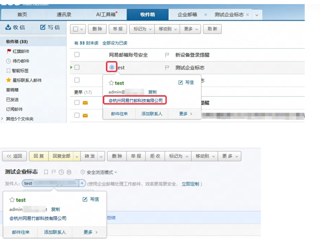Expand 其他5个文件夹 tree
The width and height of the screenshot is (320, 239).
click(2, 118)
